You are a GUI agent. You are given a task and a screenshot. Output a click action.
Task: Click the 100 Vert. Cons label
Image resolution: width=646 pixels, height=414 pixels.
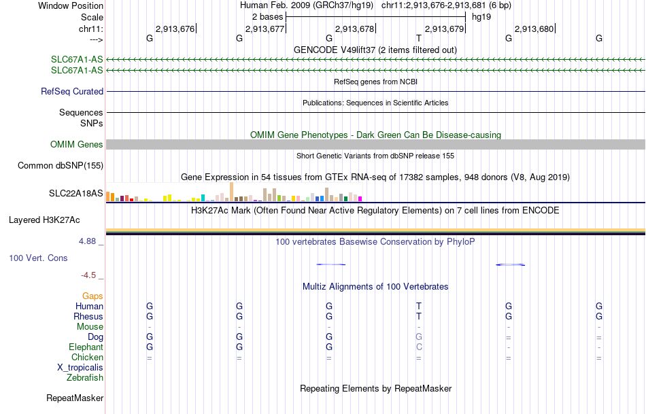tap(38, 258)
